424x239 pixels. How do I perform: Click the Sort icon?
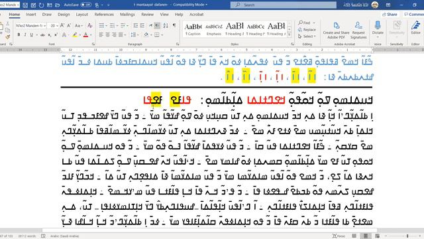point(166,25)
